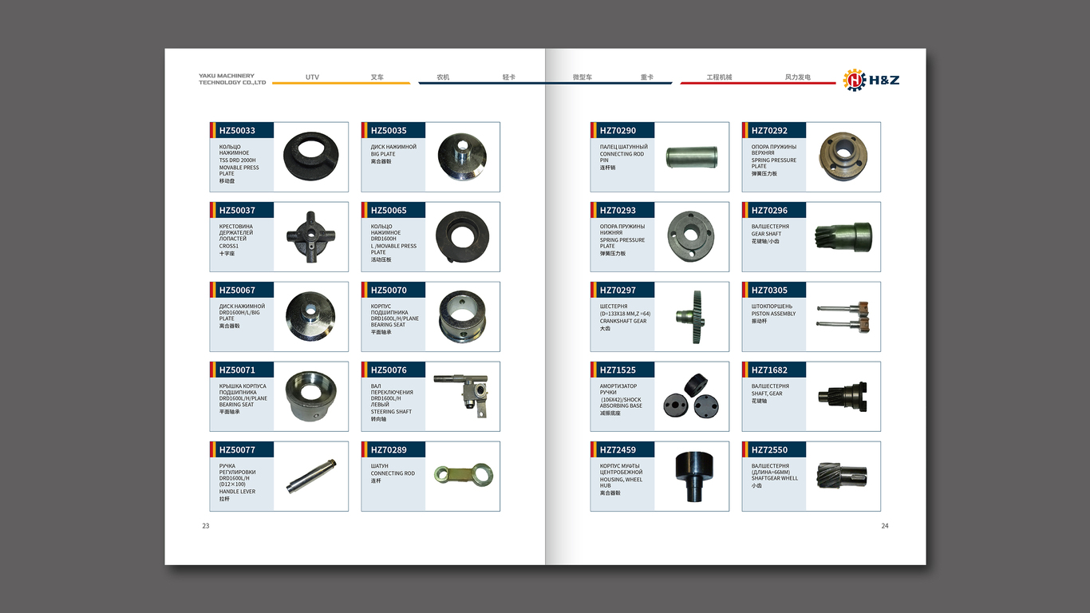The height and width of the screenshot is (613, 1090).
Task: Click the HZ50076 part number heading
Action: [389, 370]
